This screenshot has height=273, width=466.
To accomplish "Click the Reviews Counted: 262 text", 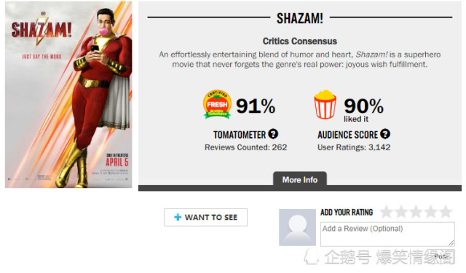I will click(x=246, y=147).
